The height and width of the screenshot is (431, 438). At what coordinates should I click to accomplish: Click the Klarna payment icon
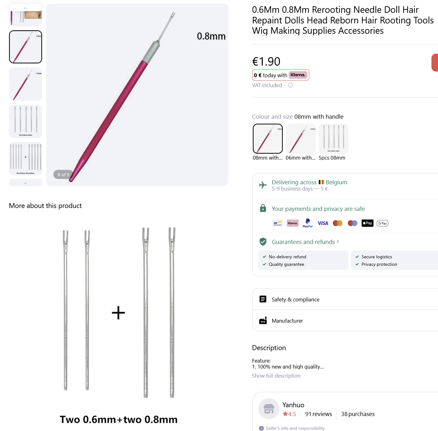pyautogui.click(x=292, y=223)
